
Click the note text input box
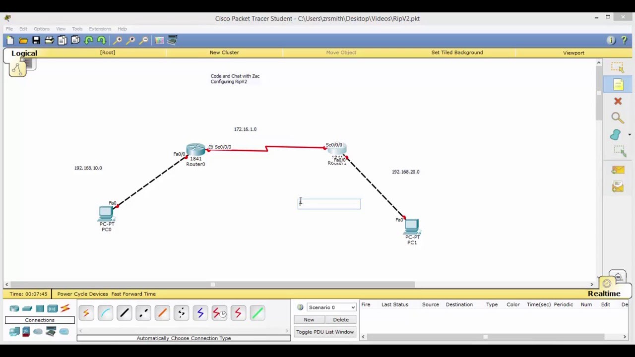[x=329, y=204]
